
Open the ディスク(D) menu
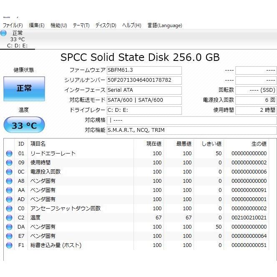click(x=106, y=25)
